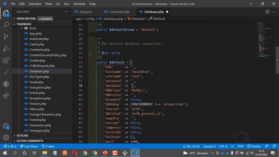The width and height of the screenshot is (279, 157).
Task: Open CURLRequest.php in explorer
Action: point(42,66)
